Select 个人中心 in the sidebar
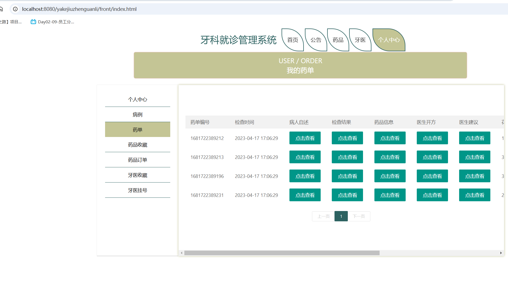This screenshot has height=297, width=508. (138, 99)
